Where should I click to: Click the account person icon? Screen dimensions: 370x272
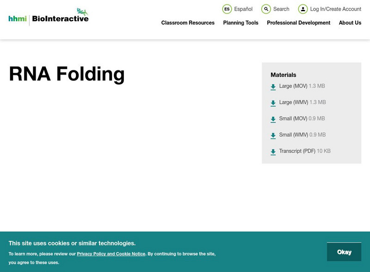coord(302,9)
